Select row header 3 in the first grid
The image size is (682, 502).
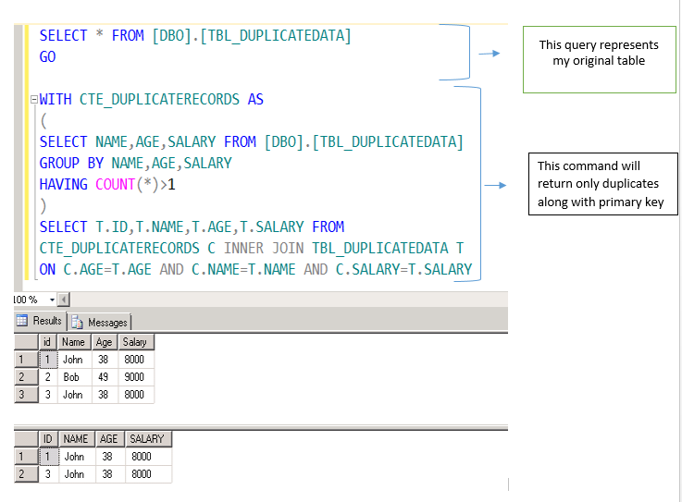25,395
